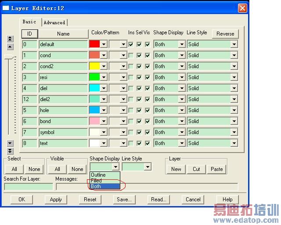Load layer settings with Read...
Screen dimensions: 281x225
(159, 200)
